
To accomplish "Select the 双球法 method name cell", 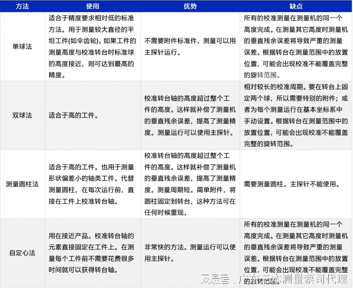I will pos(22,115).
